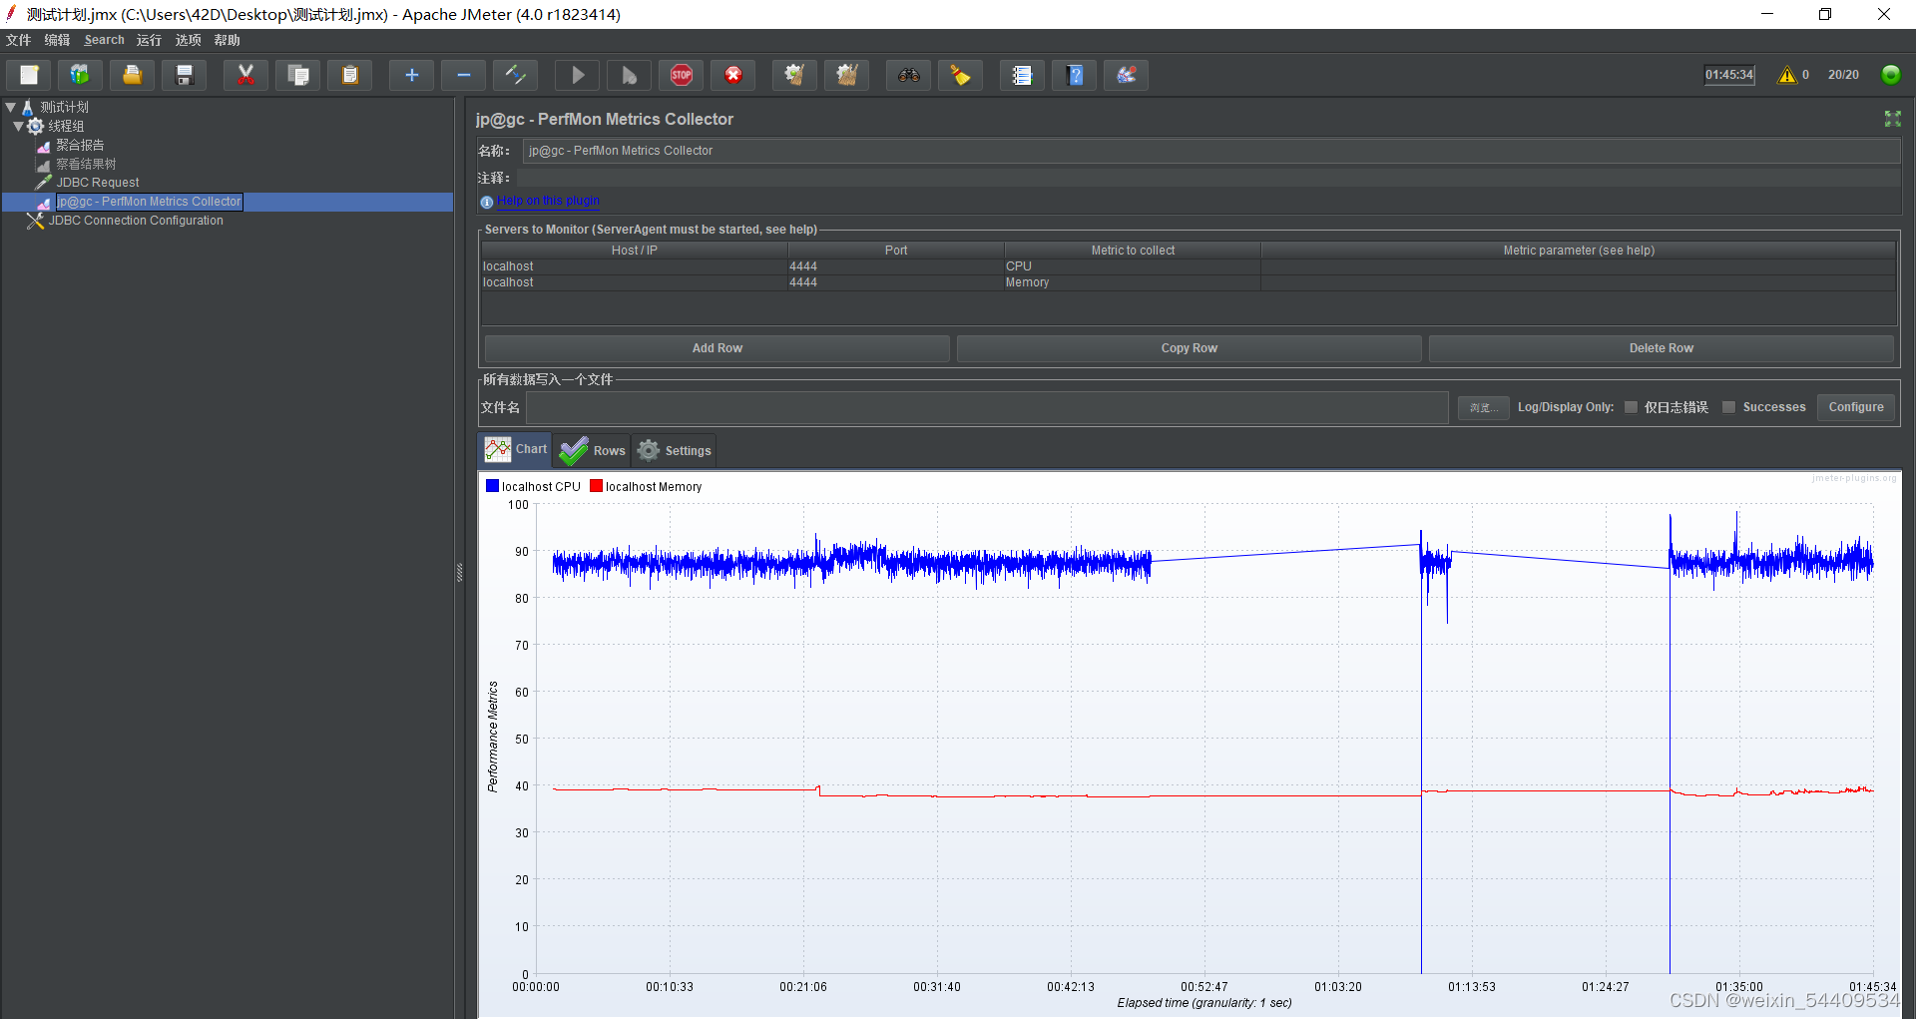Open the Templates toolbar icon

[80, 75]
